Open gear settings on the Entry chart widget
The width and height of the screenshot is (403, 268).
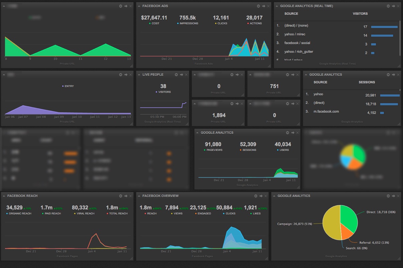pyautogui.click(x=121, y=75)
